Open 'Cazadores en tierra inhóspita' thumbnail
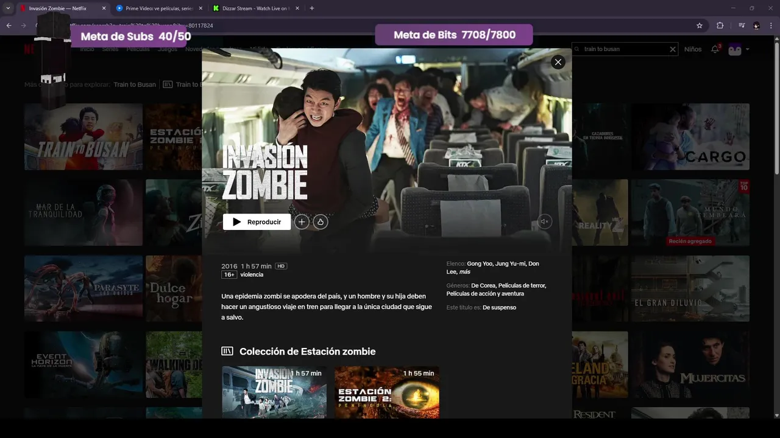The height and width of the screenshot is (438, 780). pyautogui.click(x=600, y=137)
